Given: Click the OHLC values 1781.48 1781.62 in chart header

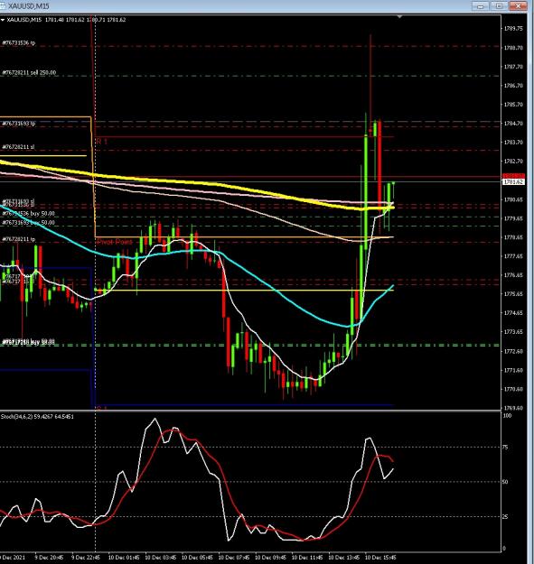Looking at the screenshot, I should tap(64, 20).
